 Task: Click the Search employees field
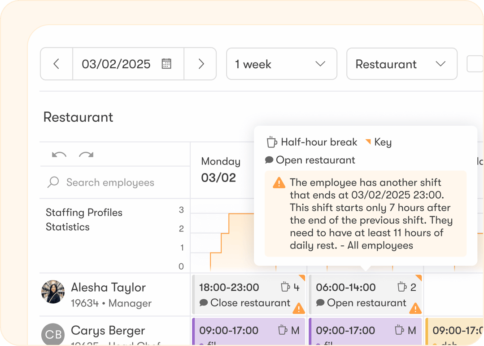(115, 182)
